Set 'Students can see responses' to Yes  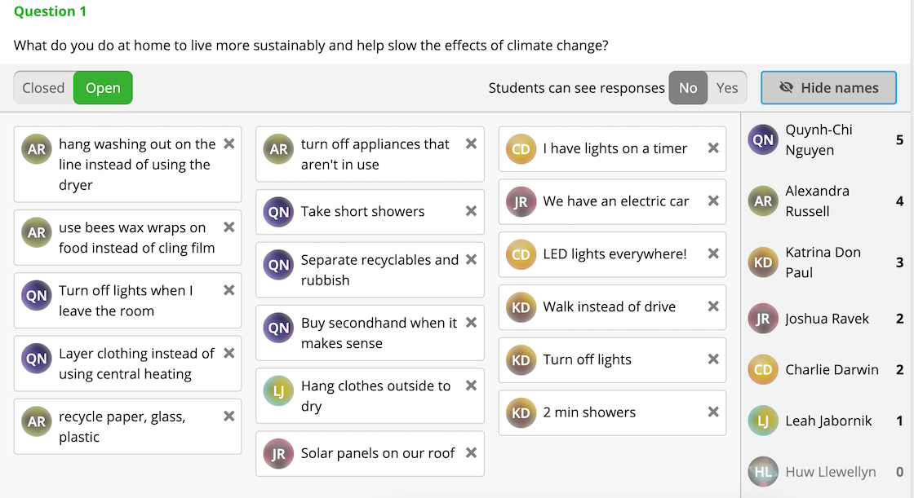point(727,88)
